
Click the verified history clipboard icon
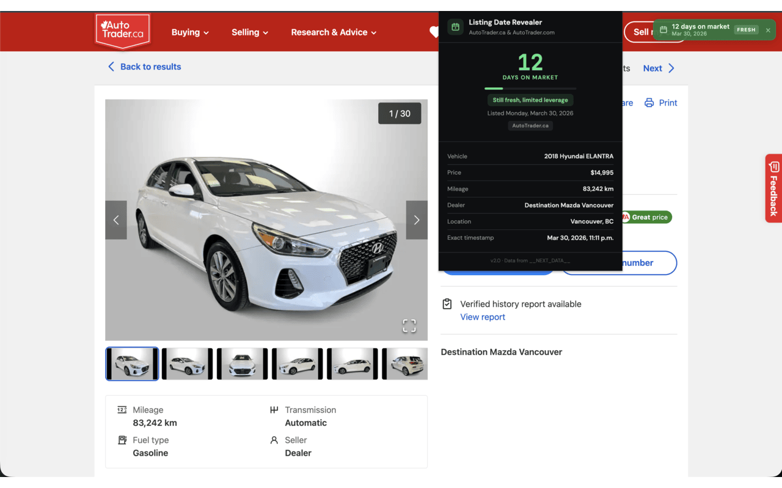[x=447, y=304]
